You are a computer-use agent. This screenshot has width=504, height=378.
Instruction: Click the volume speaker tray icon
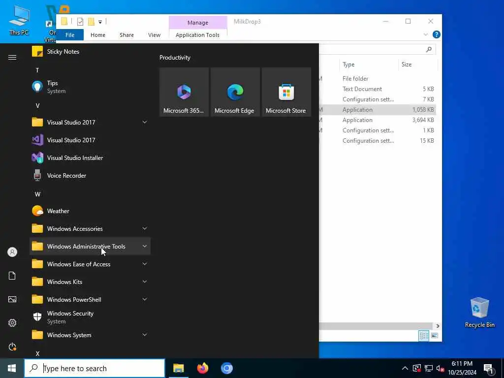[x=440, y=369]
